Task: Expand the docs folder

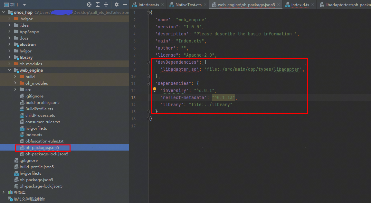Action: (x=9, y=38)
